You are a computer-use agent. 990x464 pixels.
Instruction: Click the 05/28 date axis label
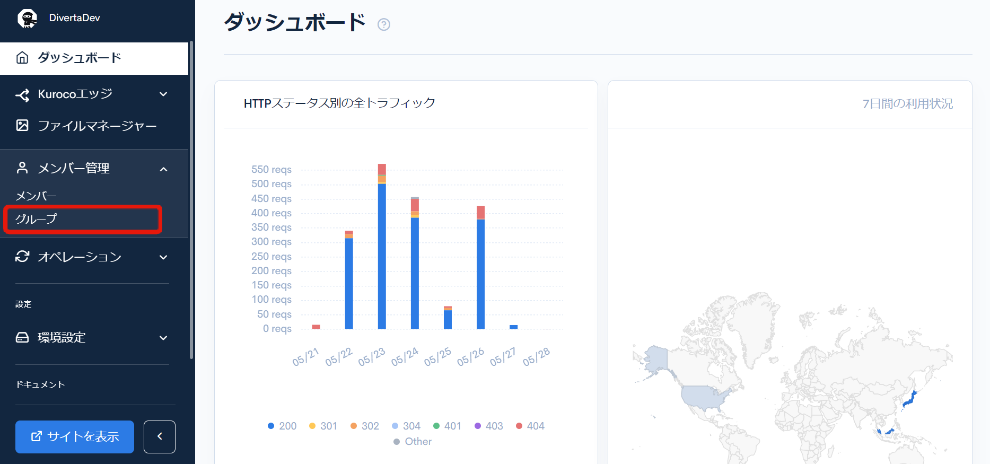pos(536,357)
